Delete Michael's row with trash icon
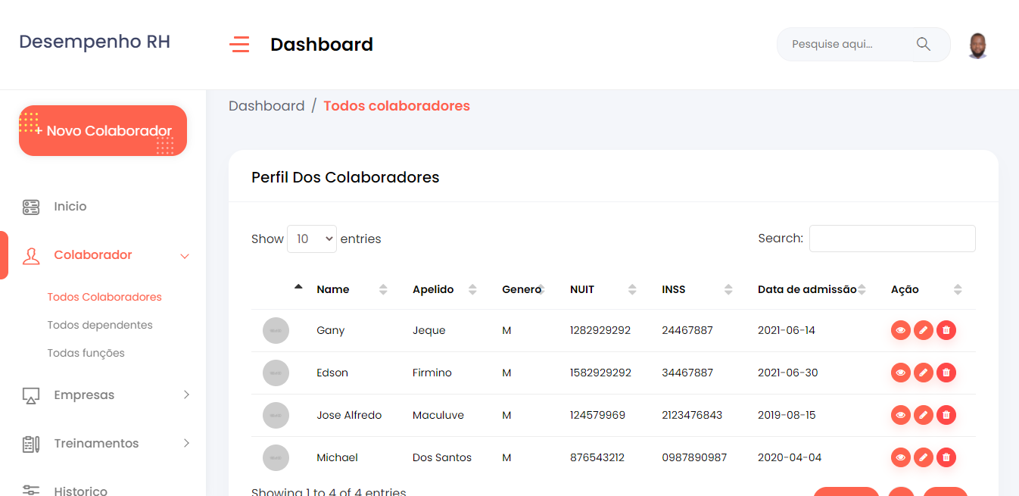 coord(946,457)
